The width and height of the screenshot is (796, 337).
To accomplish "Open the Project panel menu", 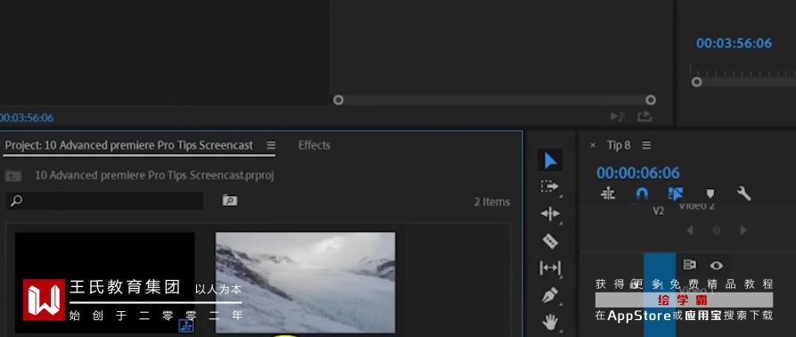I will (271, 145).
